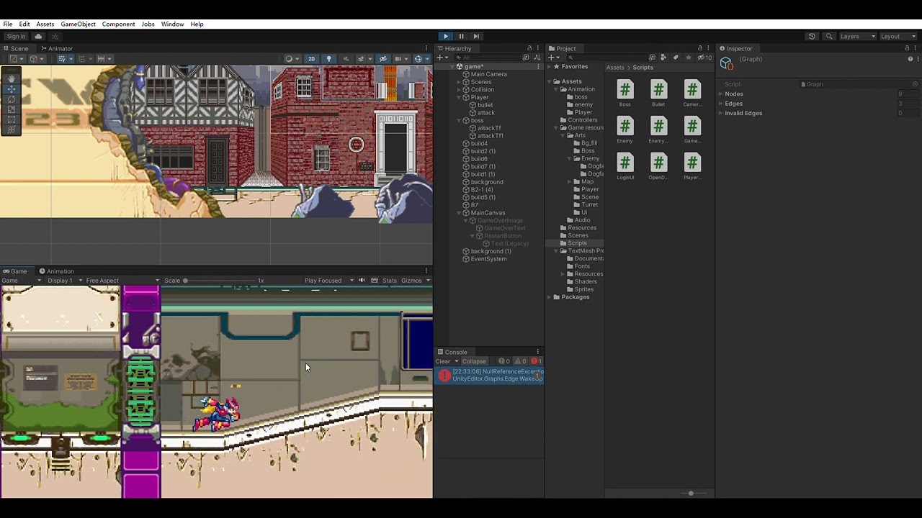The height and width of the screenshot is (518, 922).
Task: Open the cloud services icon
Action: click(38, 36)
